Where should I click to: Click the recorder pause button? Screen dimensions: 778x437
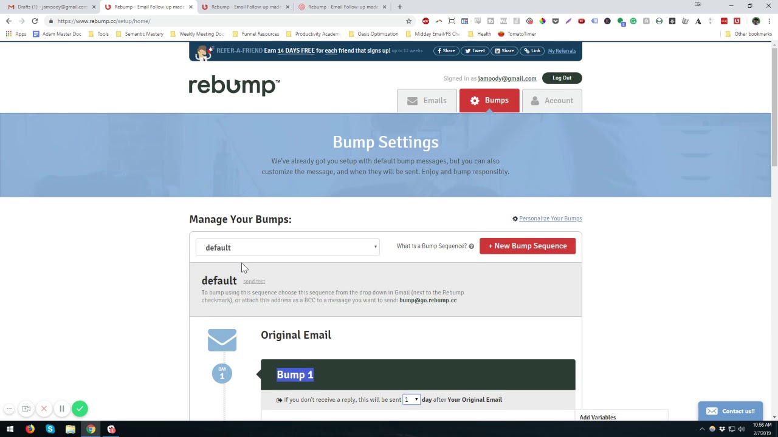pyautogui.click(x=61, y=409)
